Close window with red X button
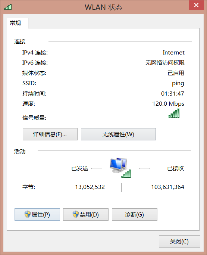207x255 pixels. point(196,5)
